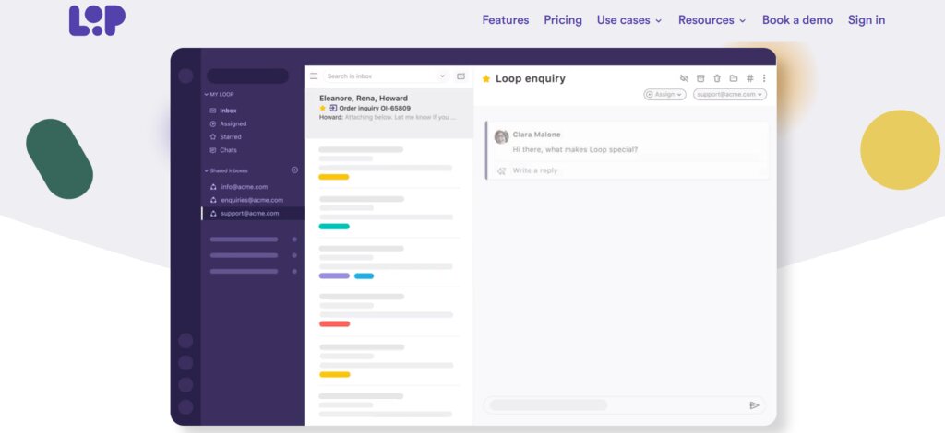Open the Starred folder
This screenshot has width=945, height=433.
pos(230,137)
